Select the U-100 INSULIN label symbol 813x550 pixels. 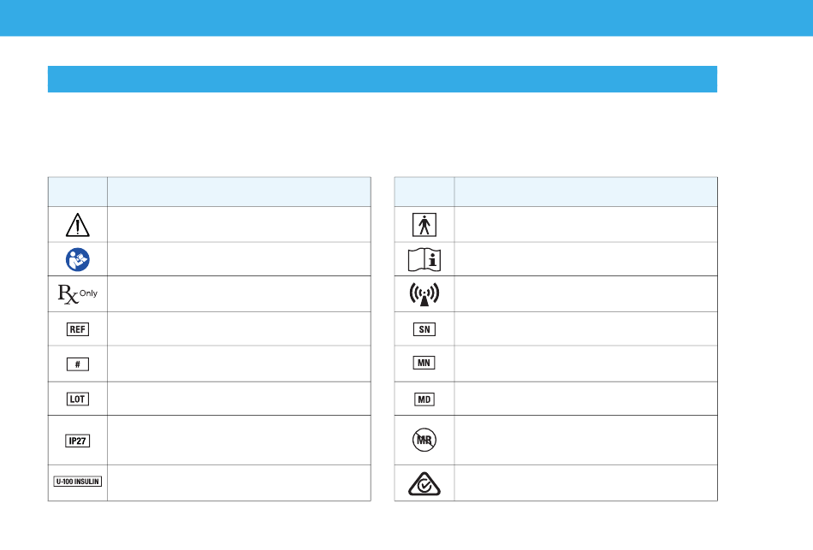(78, 482)
